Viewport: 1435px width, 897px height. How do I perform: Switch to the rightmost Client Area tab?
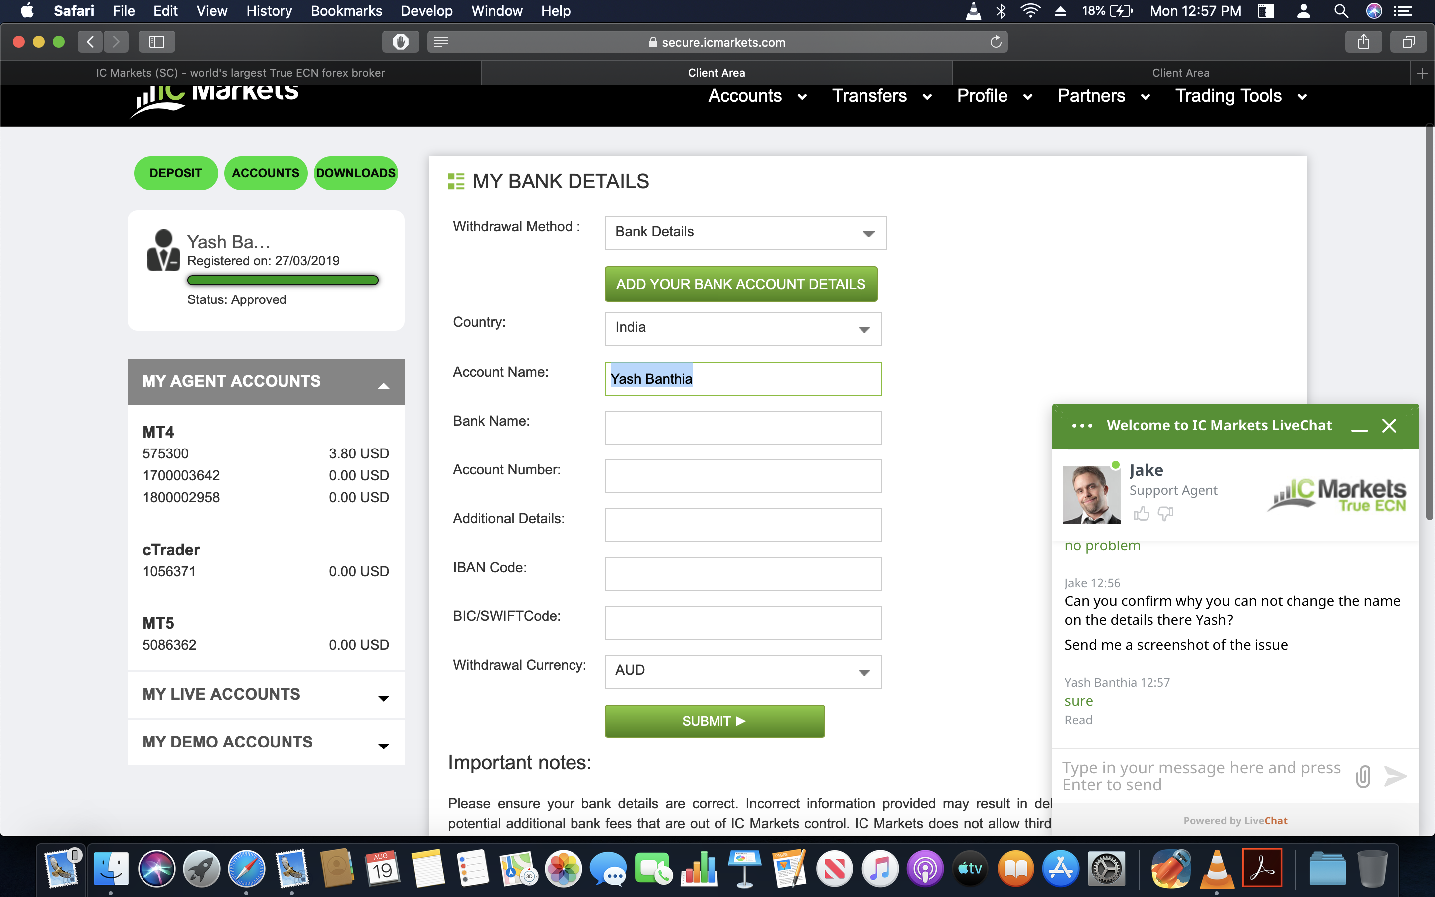pyautogui.click(x=1180, y=73)
